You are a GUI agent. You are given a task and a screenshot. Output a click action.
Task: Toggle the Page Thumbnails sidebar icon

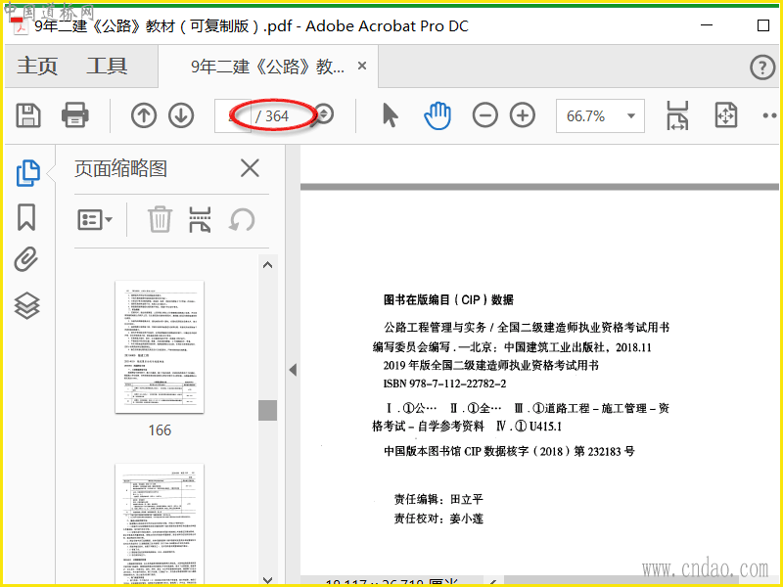28,173
